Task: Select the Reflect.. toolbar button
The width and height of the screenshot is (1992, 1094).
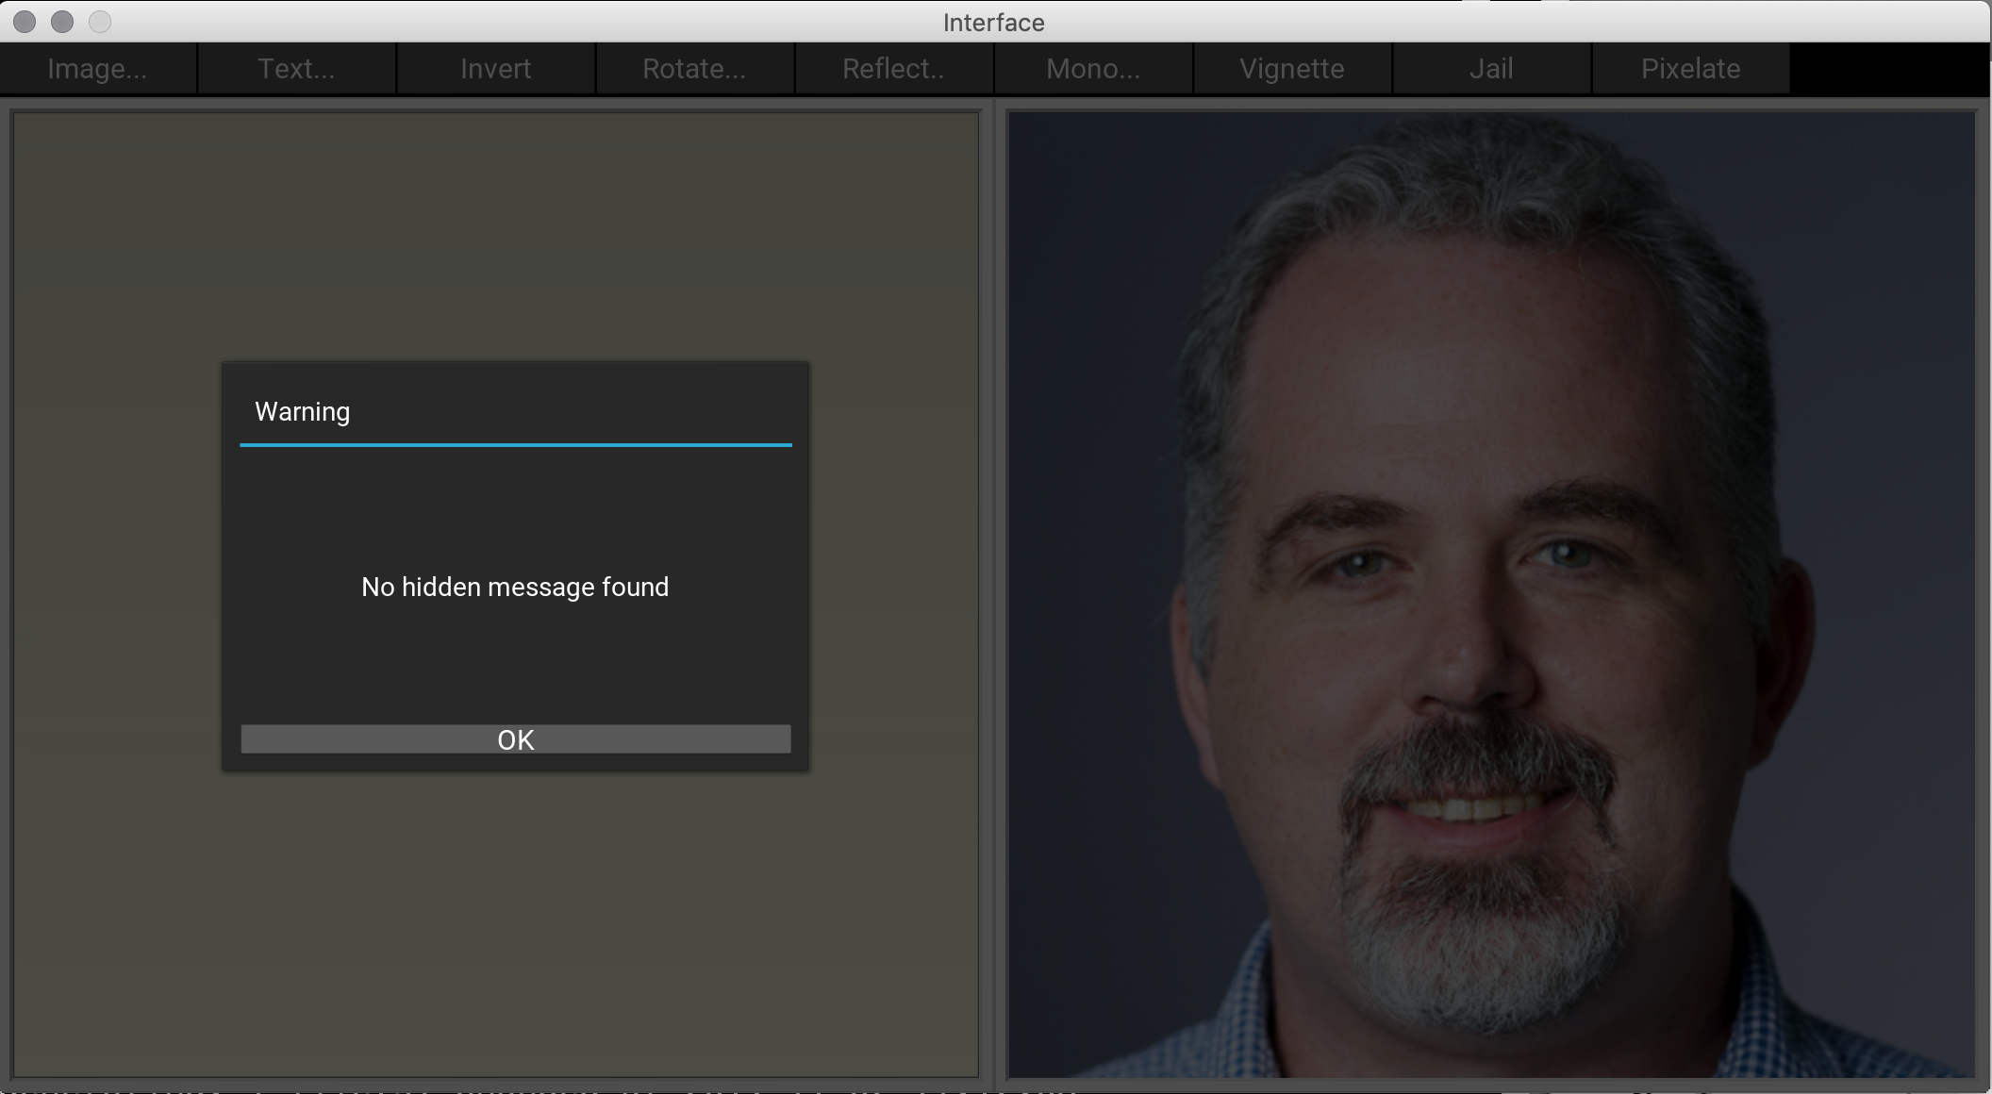Action: coord(893,69)
